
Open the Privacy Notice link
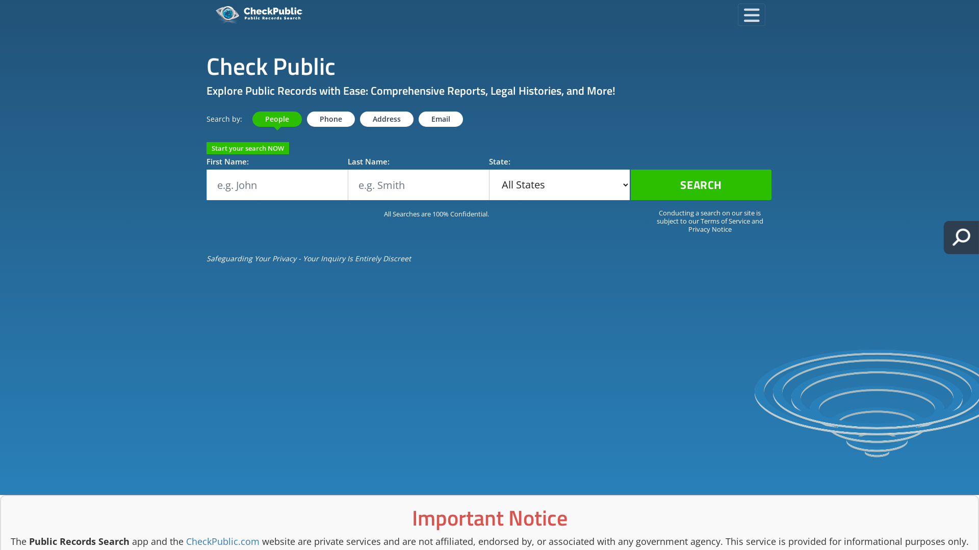pyautogui.click(x=710, y=229)
